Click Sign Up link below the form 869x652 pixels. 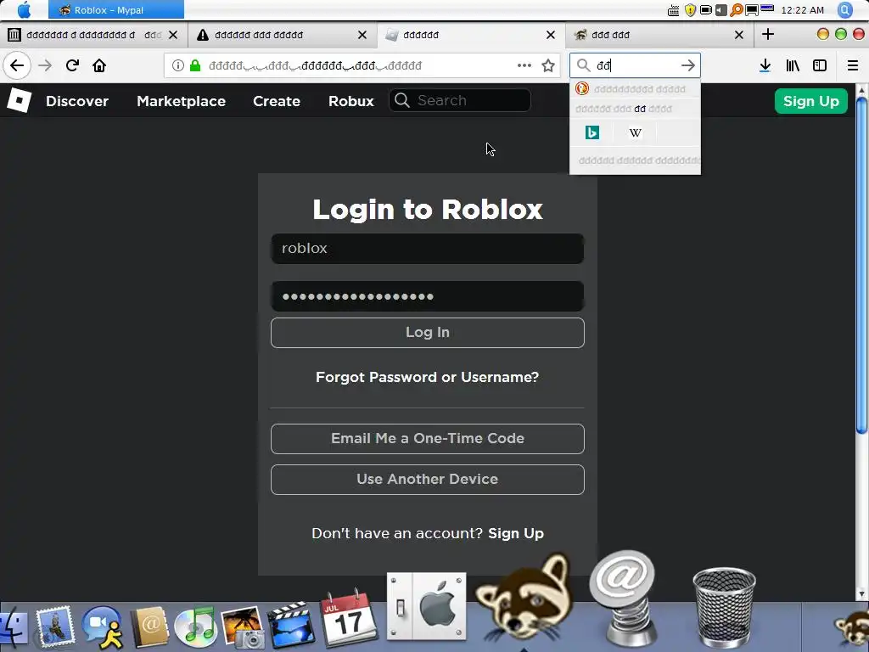coord(515,533)
